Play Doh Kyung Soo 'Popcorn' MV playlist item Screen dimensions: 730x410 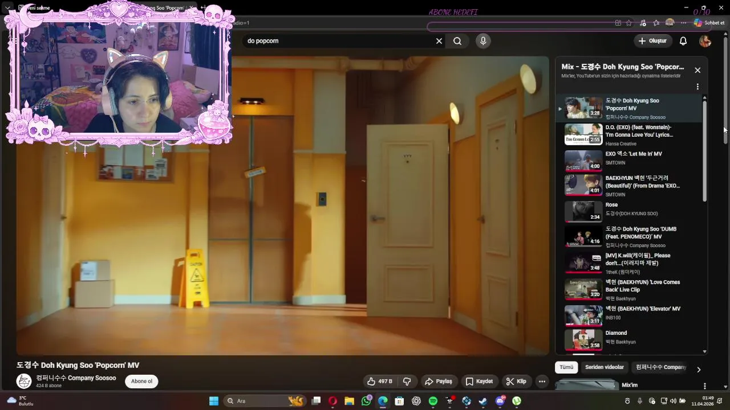[629, 108]
